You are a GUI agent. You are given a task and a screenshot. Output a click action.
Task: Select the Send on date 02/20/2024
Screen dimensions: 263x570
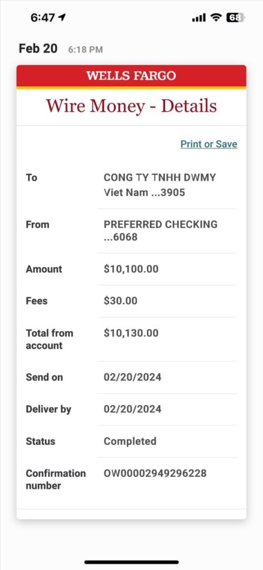(x=132, y=377)
